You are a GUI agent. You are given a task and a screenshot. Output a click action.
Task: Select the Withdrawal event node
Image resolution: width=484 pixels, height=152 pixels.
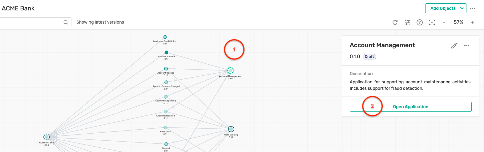pos(165,127)
